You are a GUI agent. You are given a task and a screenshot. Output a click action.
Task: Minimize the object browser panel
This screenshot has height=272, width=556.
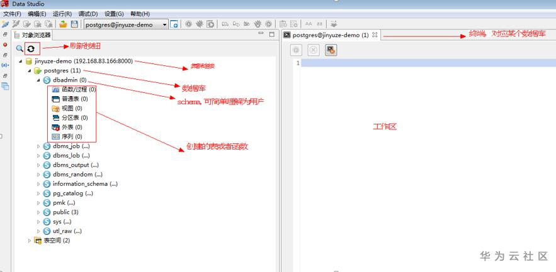pyautogui.click(x=261, y=34)
